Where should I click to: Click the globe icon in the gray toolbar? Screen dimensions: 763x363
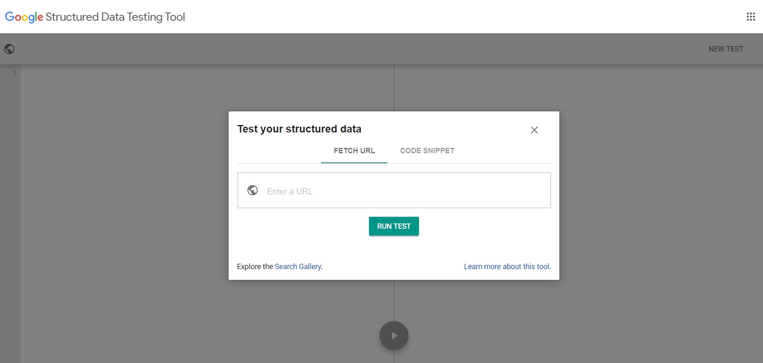point(9,49)
